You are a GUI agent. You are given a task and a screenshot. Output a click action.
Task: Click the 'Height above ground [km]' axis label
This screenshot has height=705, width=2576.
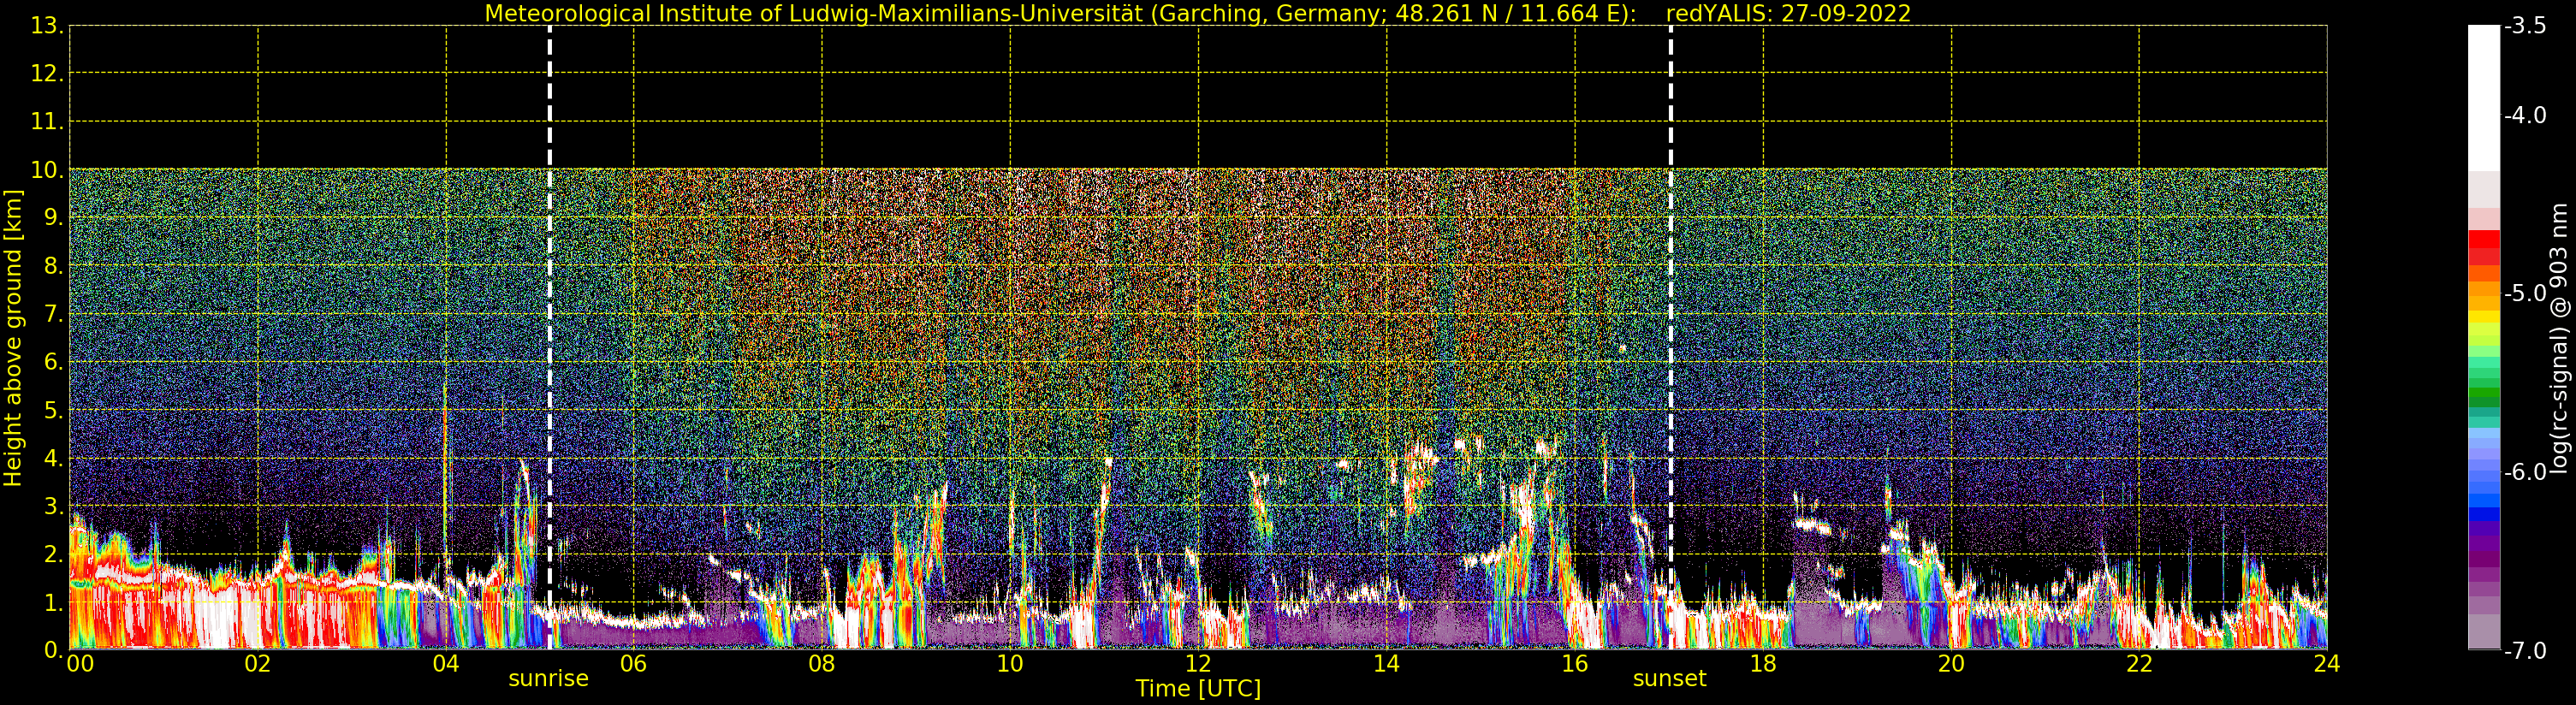point(13,338)
